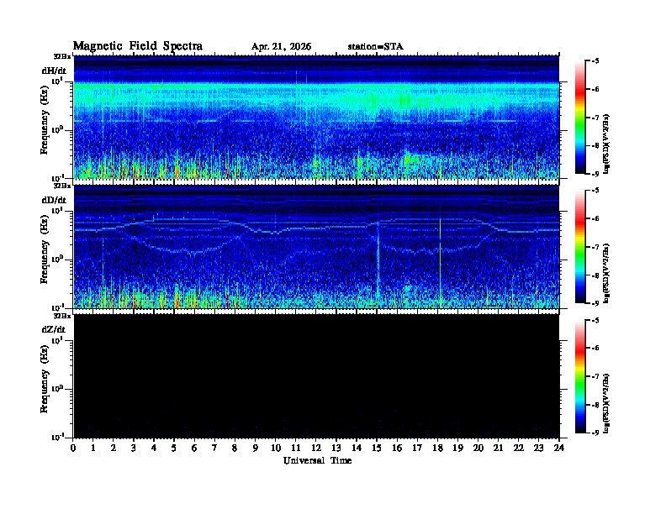
Task: Click hour label 9 on time axis
Action: tap(255, 448)
